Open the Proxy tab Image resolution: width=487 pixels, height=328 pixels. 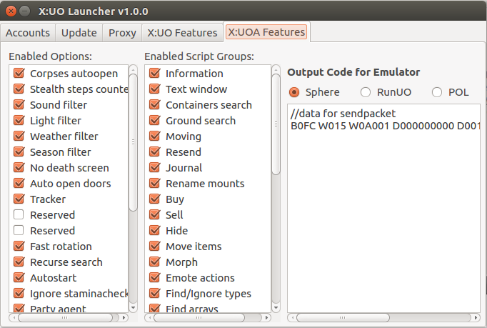pos(122,33)
